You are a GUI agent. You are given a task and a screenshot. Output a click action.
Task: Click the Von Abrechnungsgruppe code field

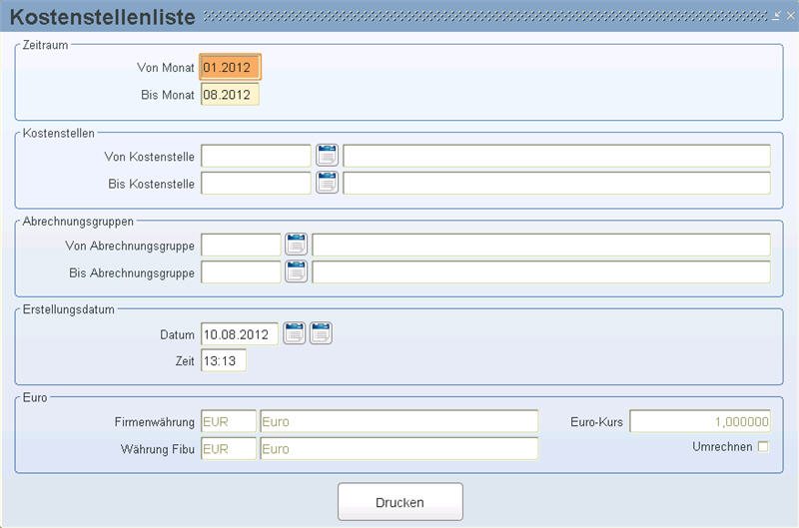[x=241, y=245]
